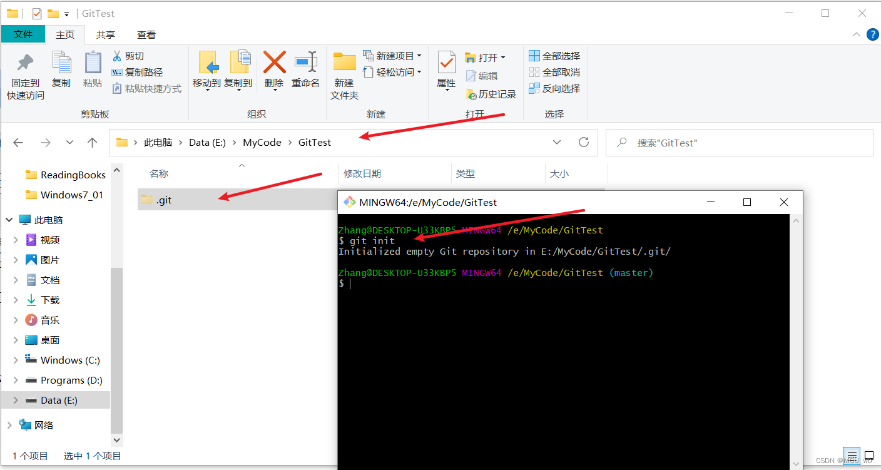Open New item (新建项目) dropdown
This screenshot has height=470, width=881.
pos(392,56)
